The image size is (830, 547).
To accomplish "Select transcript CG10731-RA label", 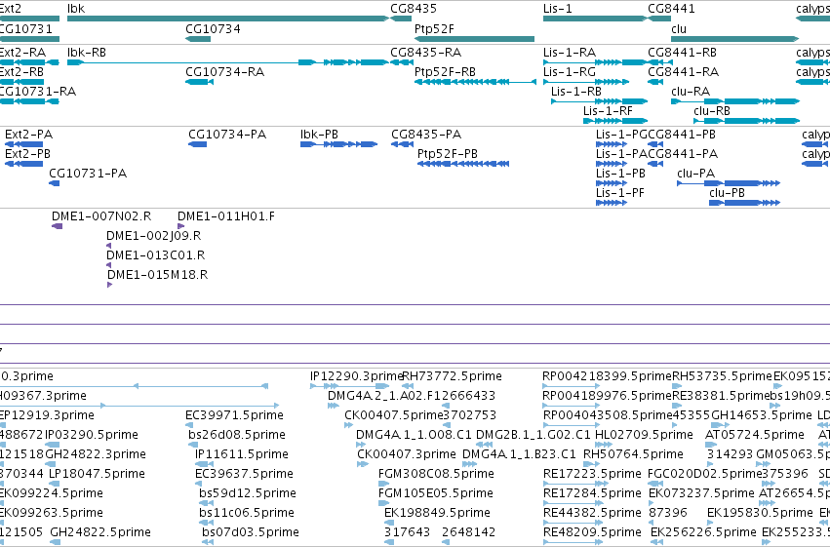I will pos(37,92).
